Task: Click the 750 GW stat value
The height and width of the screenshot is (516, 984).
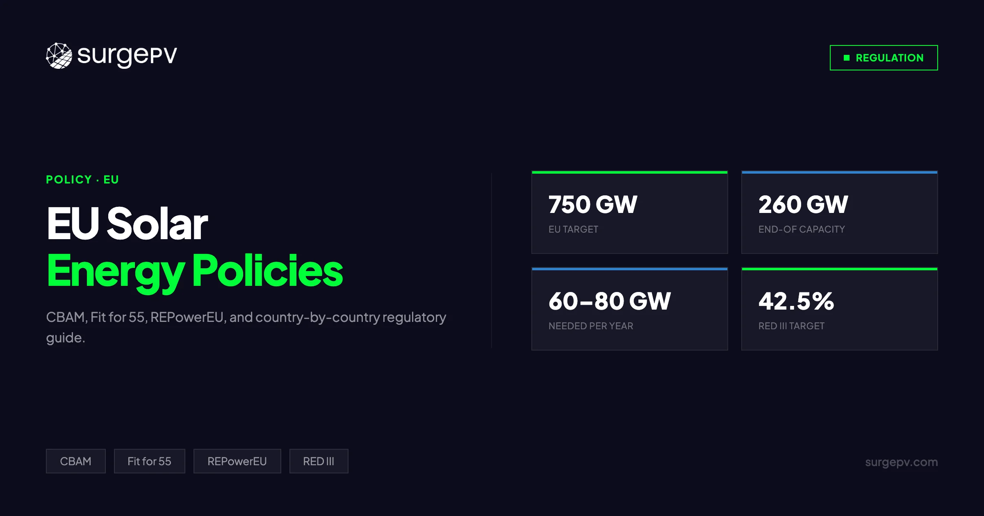Action: pos(592,204)
